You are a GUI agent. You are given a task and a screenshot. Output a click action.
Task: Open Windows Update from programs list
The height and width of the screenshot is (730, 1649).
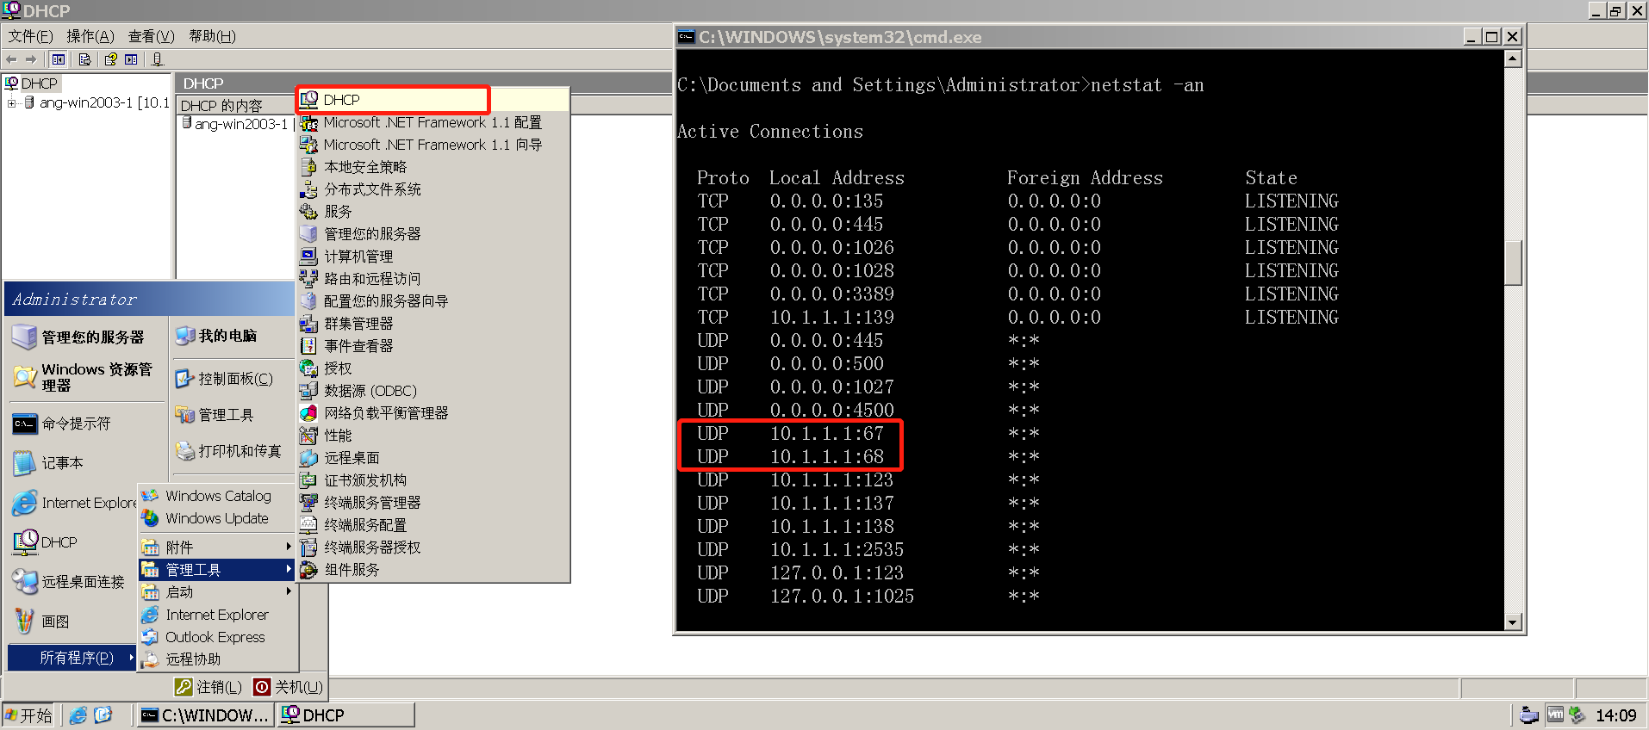click(x=218, y=518)
